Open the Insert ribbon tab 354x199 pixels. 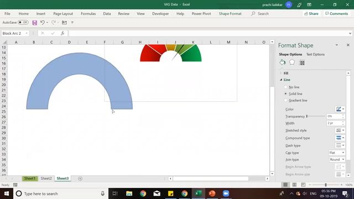point(40,13)
